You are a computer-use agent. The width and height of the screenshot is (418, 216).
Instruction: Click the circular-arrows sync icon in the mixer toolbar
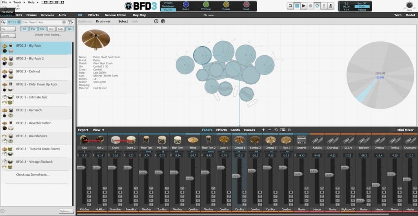pos(276,130)
